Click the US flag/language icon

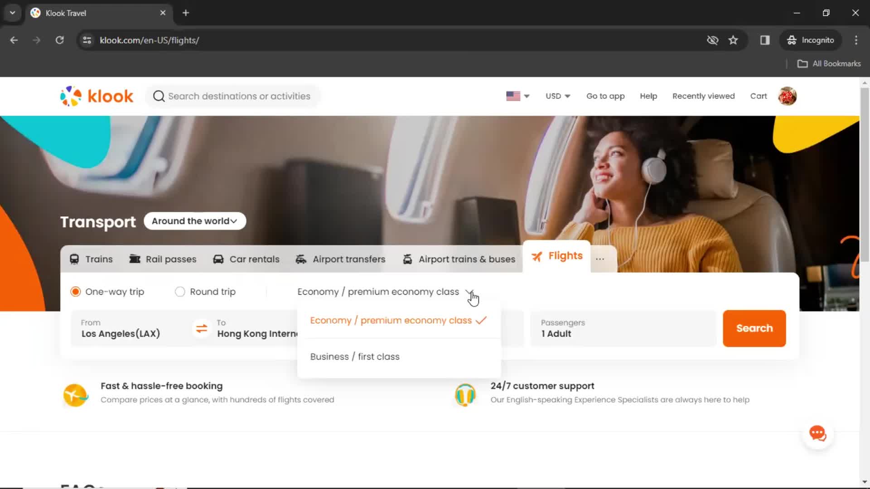click(x=513, y=96)
